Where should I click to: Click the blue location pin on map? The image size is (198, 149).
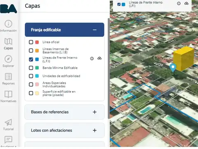(173, 67)
